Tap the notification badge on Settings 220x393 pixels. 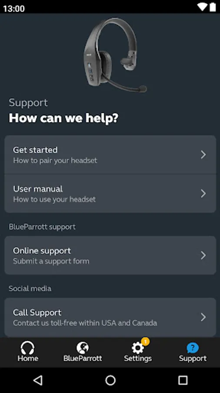tap(145, 341)
